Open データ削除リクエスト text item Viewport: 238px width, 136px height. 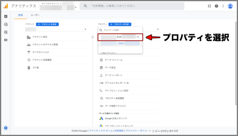116,106
